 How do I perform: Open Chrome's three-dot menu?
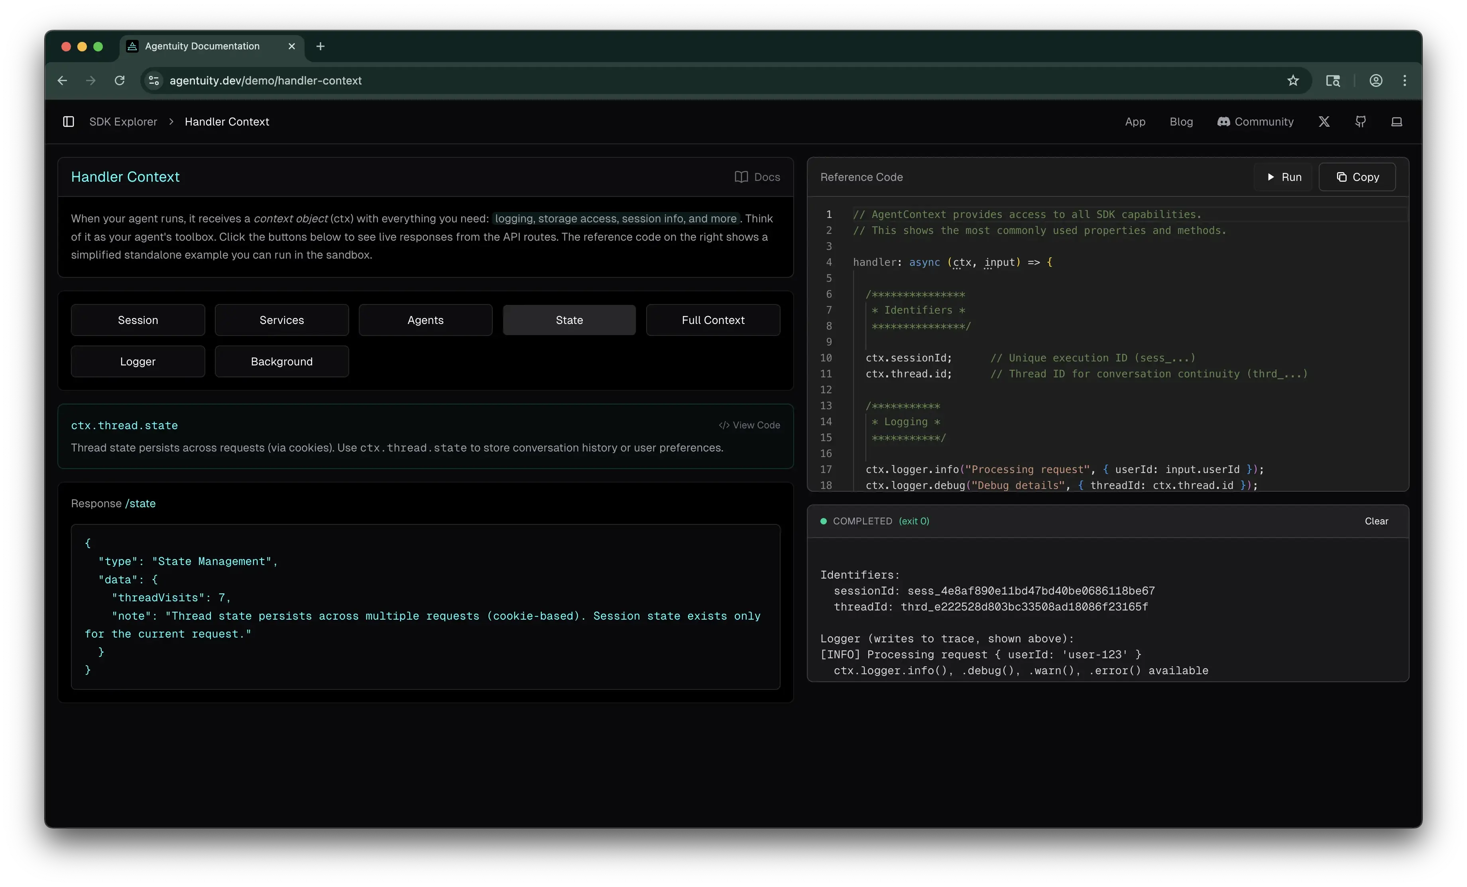[x=1404, y=80]
